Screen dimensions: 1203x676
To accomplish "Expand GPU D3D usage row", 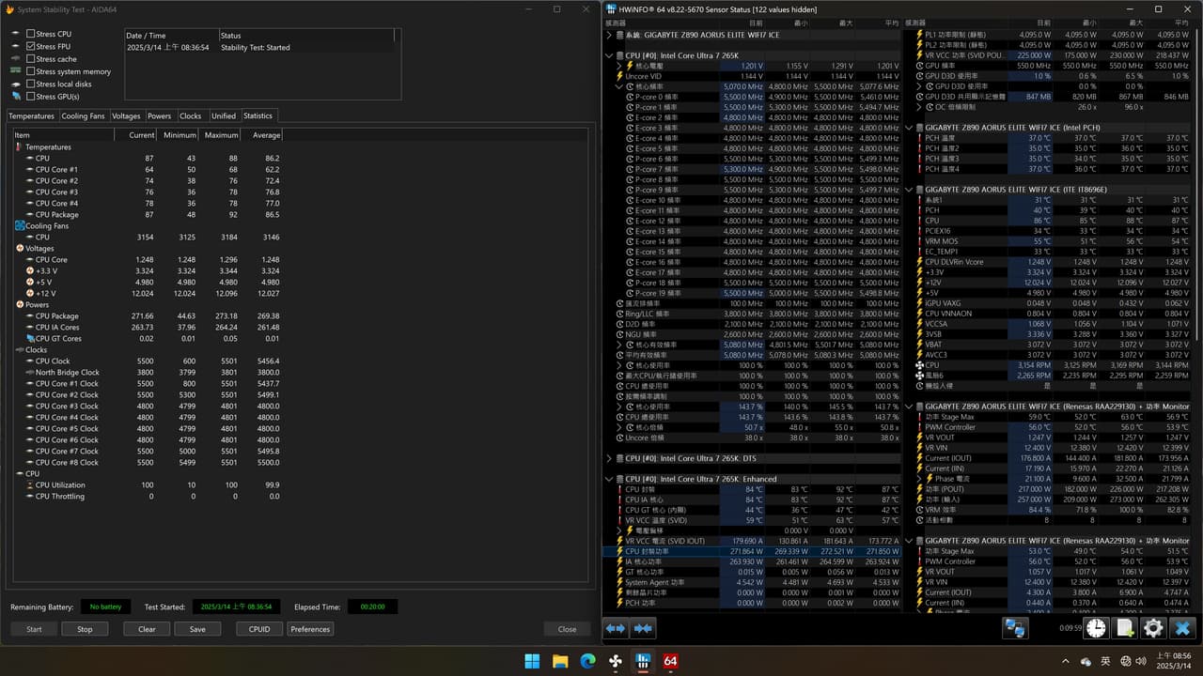I will (919, 86).
